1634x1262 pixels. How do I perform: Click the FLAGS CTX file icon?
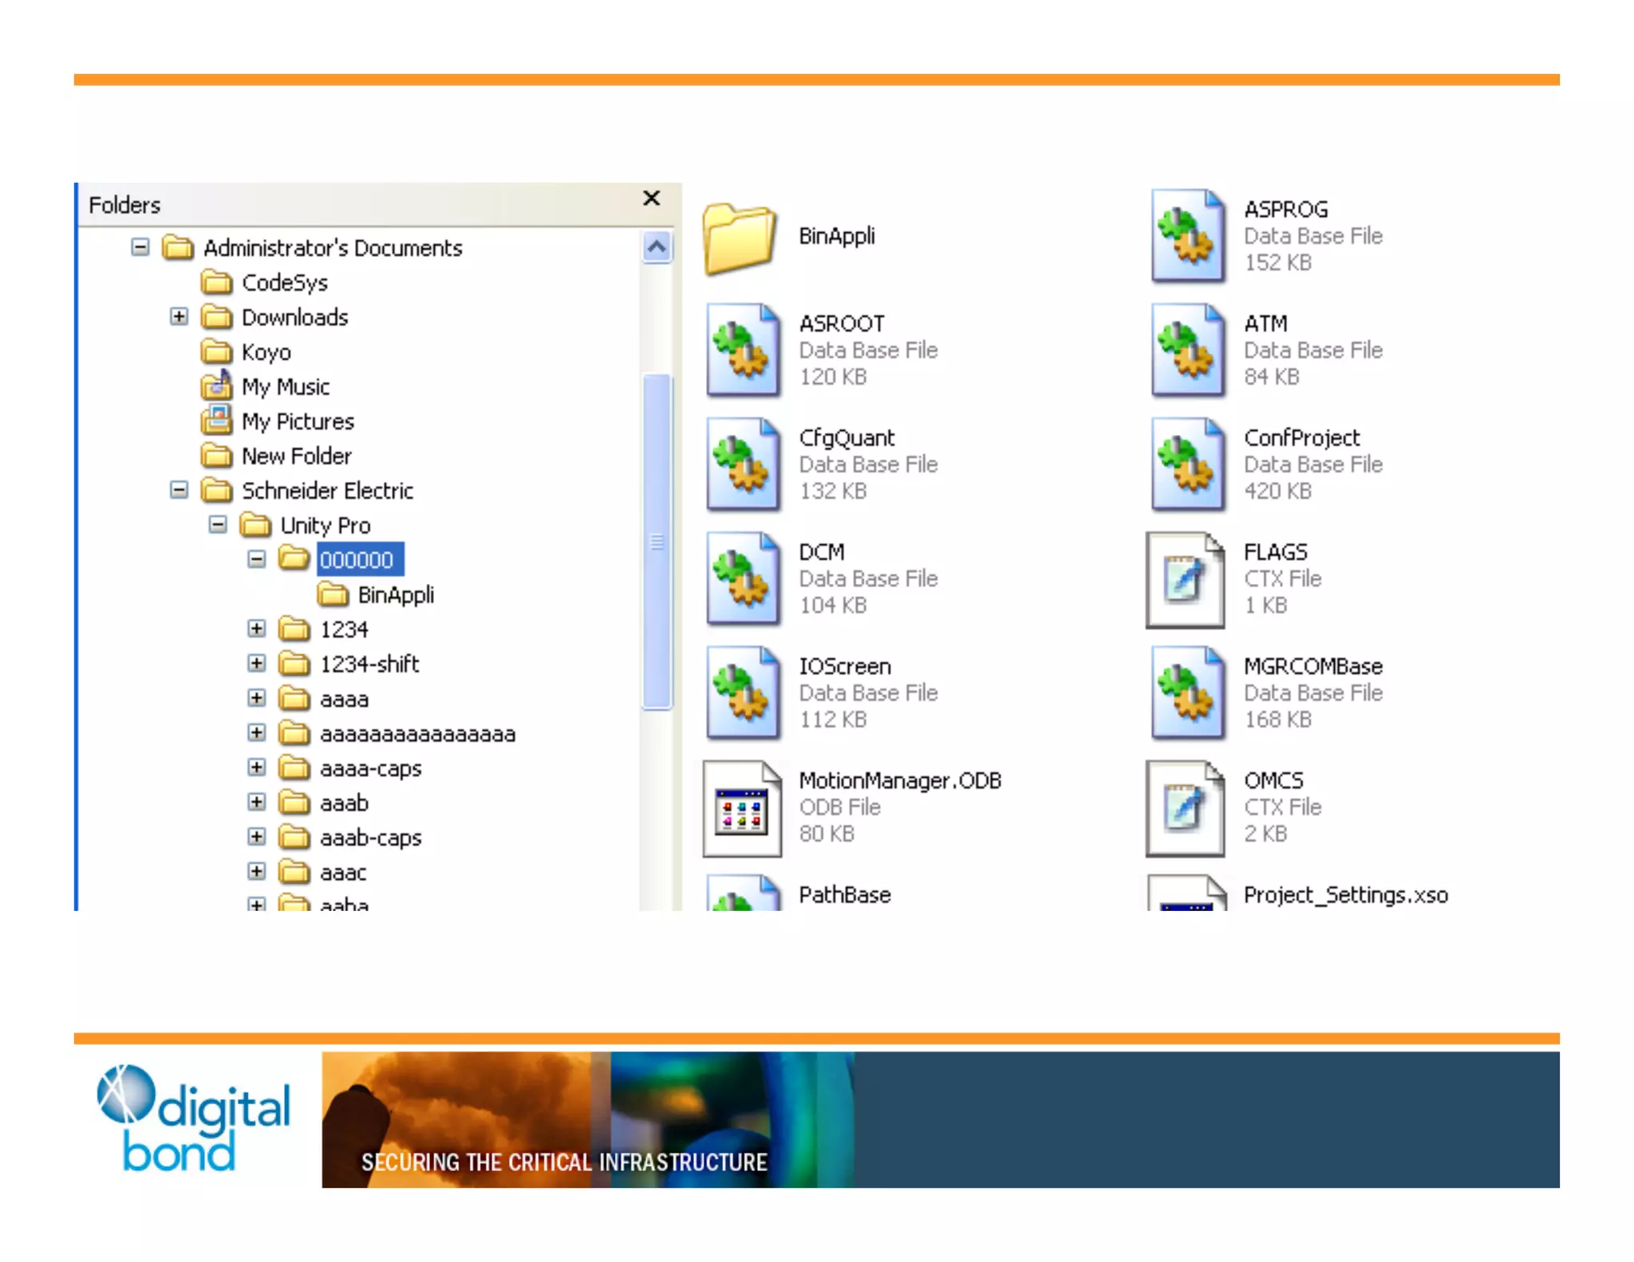1186,579
